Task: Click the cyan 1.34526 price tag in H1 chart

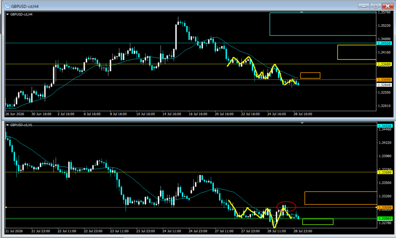Action: pos(385,126)
